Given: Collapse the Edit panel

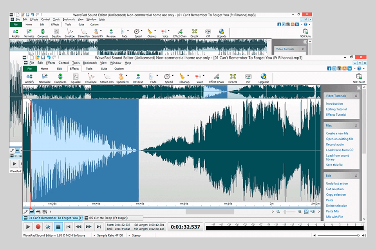Looking at the screenshot, I should coord(357,175).
